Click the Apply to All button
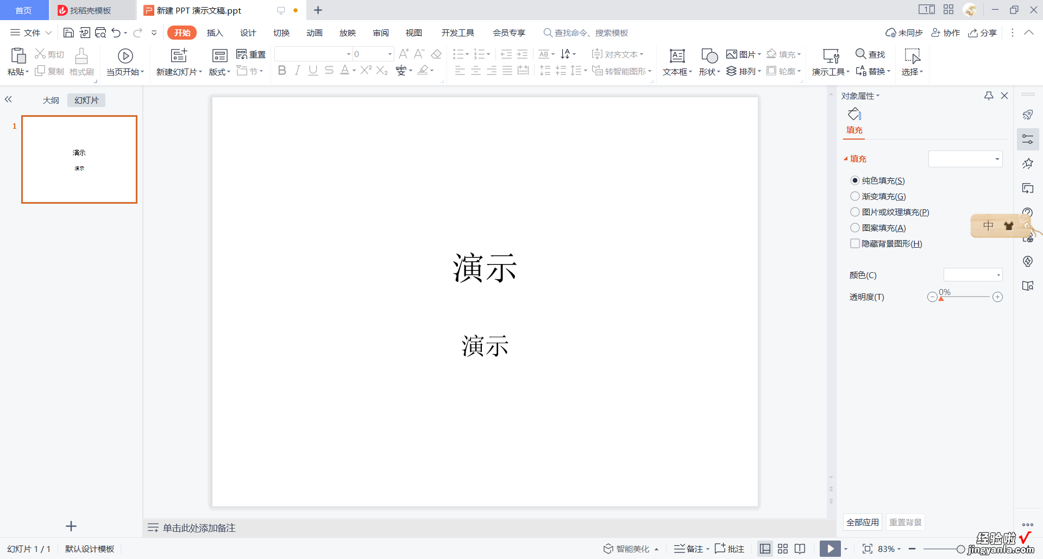 863,522
